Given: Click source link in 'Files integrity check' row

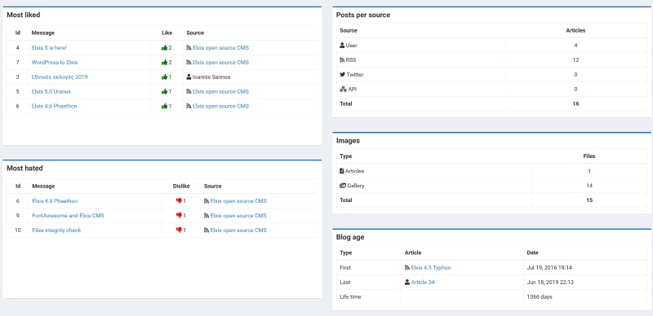Looking at the screenshot, I should (x=238, y=230).
